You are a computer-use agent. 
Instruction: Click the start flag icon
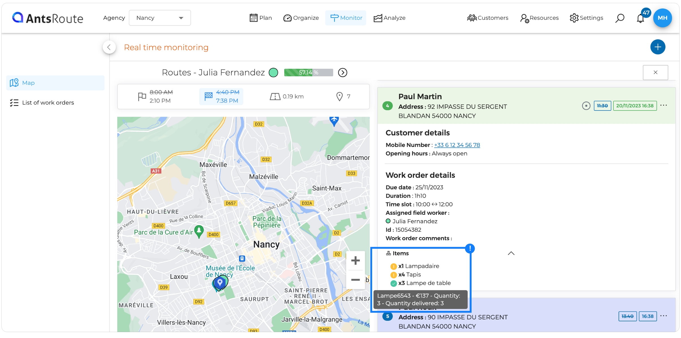click(142, 97)
